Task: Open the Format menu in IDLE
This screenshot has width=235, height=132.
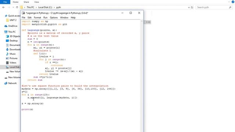Action: click(x=37, y=18)
